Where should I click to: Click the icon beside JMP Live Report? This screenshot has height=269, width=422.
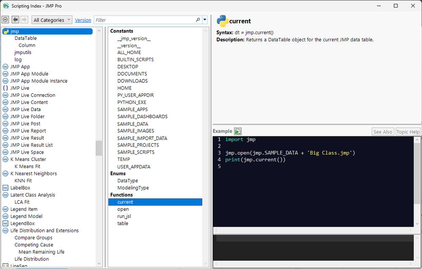coord(5,131)
